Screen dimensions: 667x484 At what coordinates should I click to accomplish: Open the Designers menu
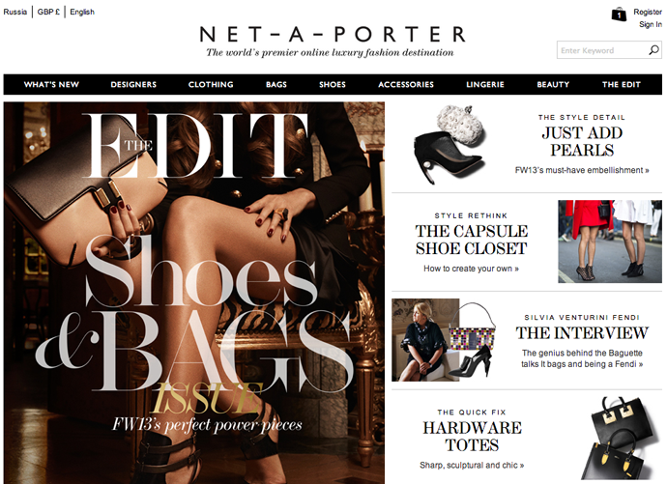tap(133, 85)
